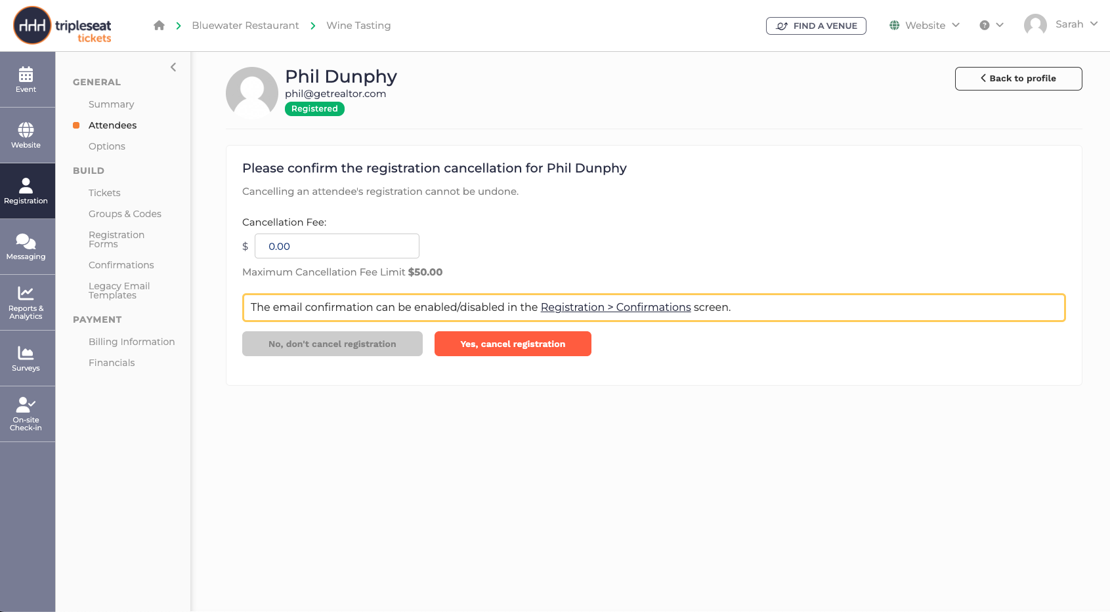Switch to the Summary section
The image size is (1110, 612).
(x=111, y=104)
